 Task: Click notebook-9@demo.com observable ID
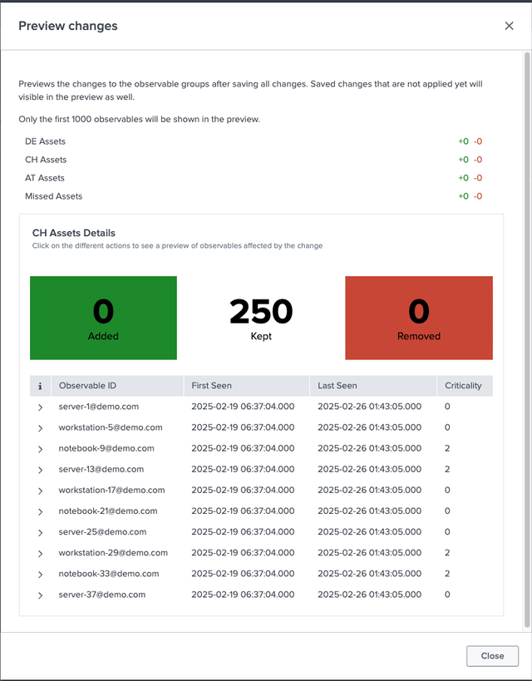pos(106,448)
